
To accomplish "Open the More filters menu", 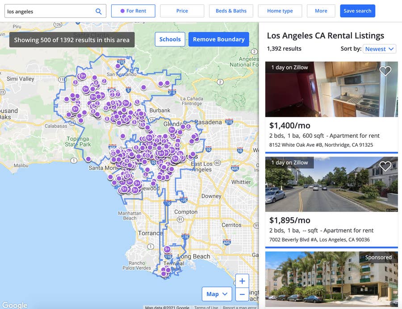I will pos(321,11).
